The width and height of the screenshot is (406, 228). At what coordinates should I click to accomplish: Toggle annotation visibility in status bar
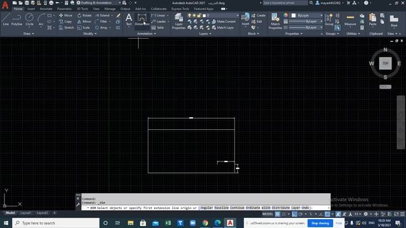(338, 214)
